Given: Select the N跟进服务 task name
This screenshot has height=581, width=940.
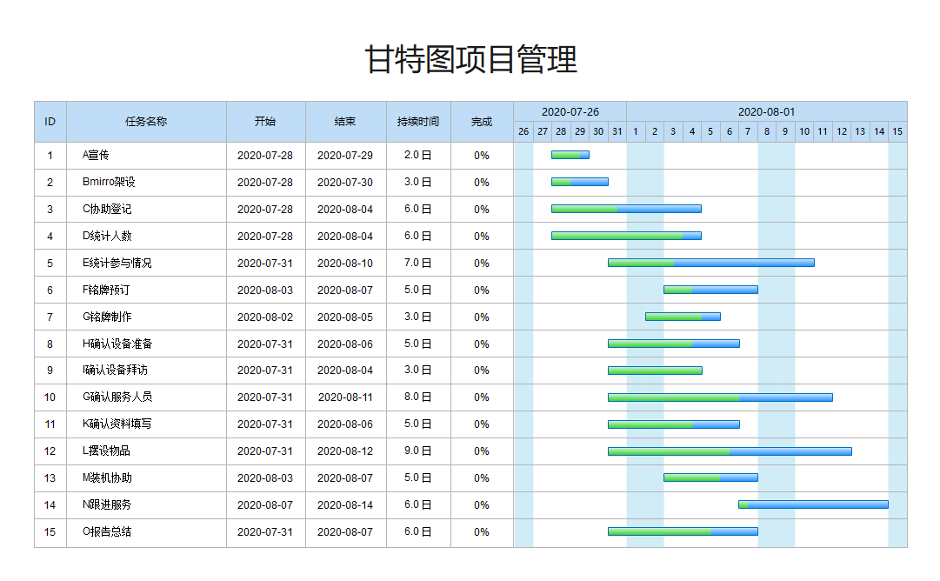Looking at the screenshot, I should 107,504.
